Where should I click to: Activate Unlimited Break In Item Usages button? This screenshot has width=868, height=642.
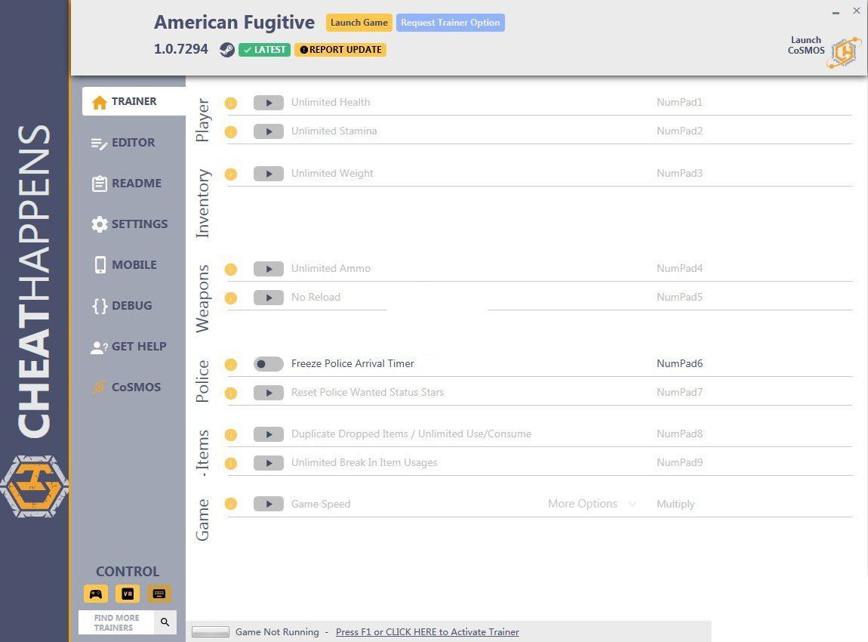tap(269, 463)
